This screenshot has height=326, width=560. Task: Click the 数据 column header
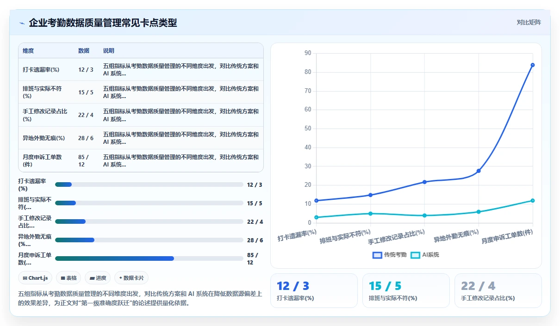(84, 51)
